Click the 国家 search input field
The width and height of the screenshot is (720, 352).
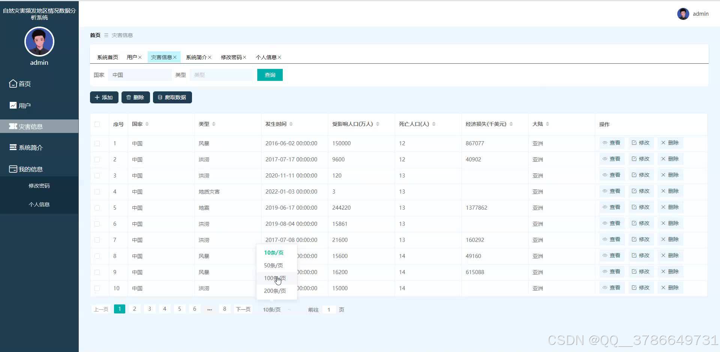pos(140,75)
